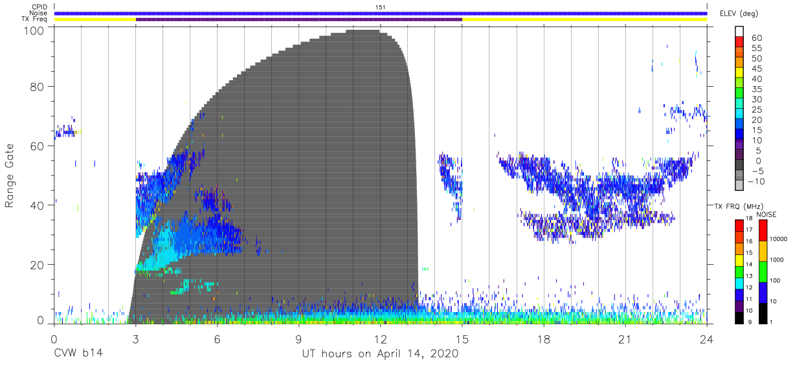
Task: Click the "TX FRQ (MHz)" legend title
Action: point(738,206)
